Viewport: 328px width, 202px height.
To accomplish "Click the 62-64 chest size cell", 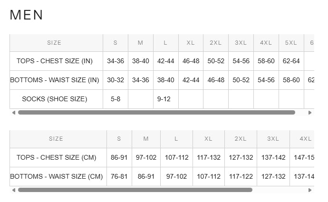I will coord(291,61).
